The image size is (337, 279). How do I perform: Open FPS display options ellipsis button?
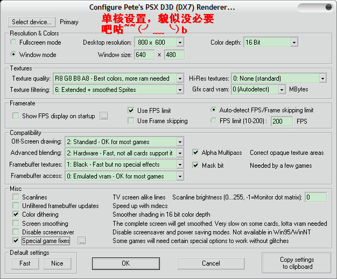pyautogui.click(x=104, y=116)
